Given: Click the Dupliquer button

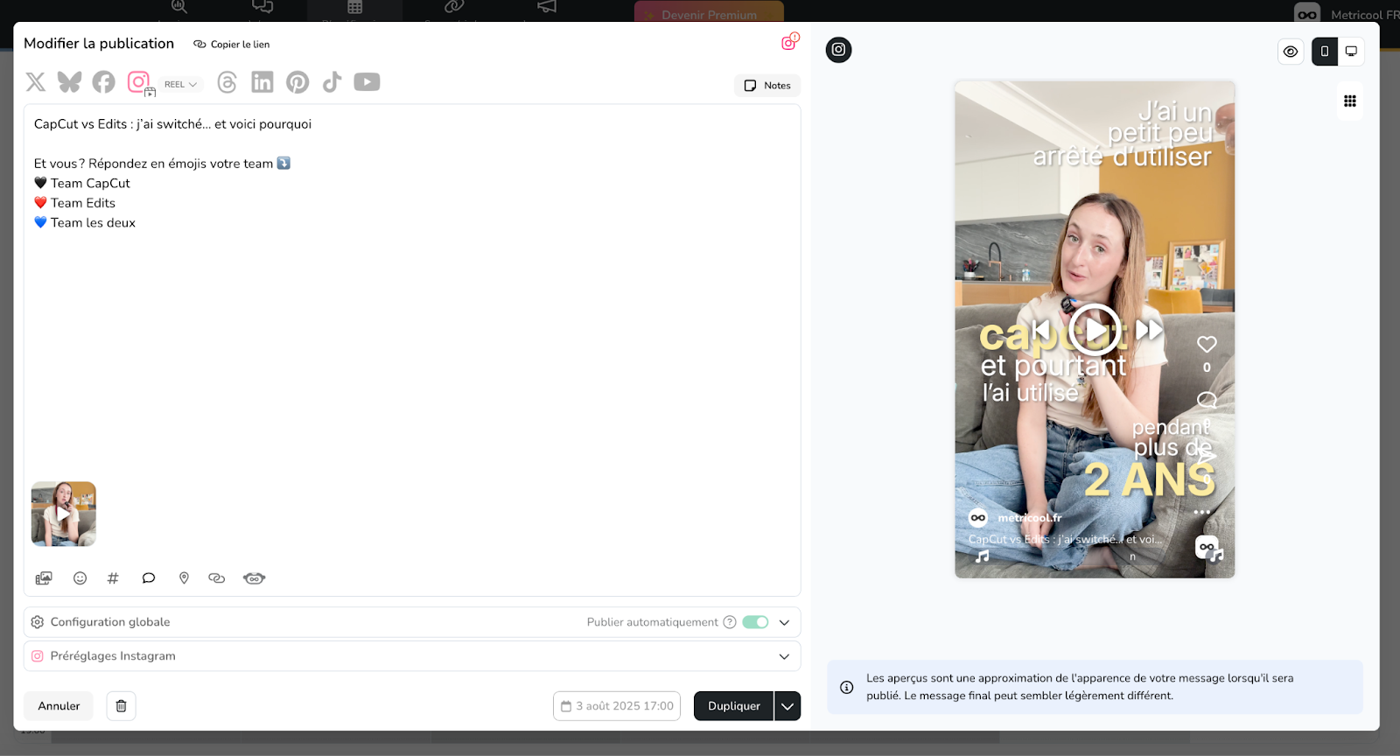Looking at the screenshot, I should pos(733,706).
